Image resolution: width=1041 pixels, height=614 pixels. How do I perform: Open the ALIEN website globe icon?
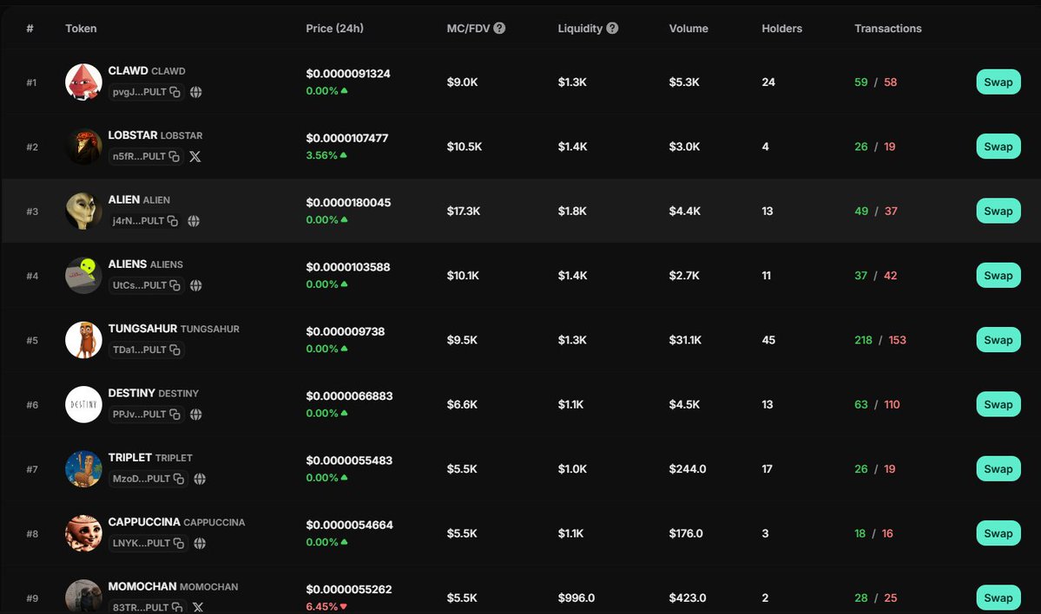[x=194, y=221]
